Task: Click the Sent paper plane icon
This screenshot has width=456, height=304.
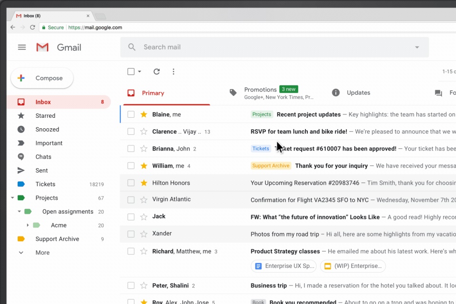Action: [21, 170]
